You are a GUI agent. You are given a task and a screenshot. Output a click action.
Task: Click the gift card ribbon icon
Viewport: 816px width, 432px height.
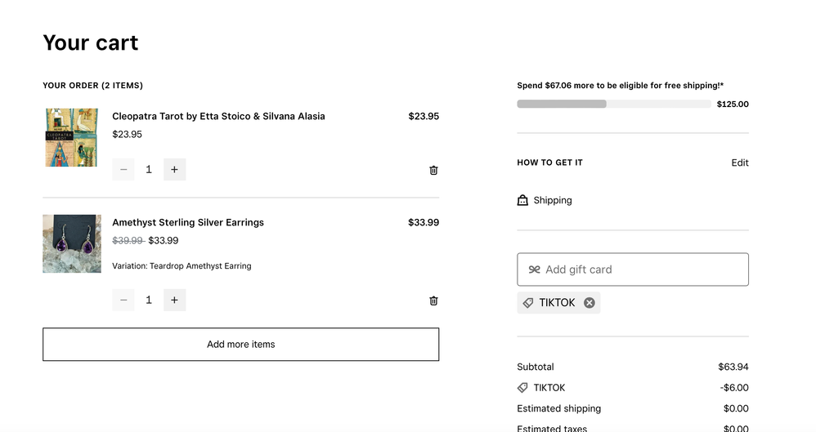pyautogui.click(x=534, y=269)
